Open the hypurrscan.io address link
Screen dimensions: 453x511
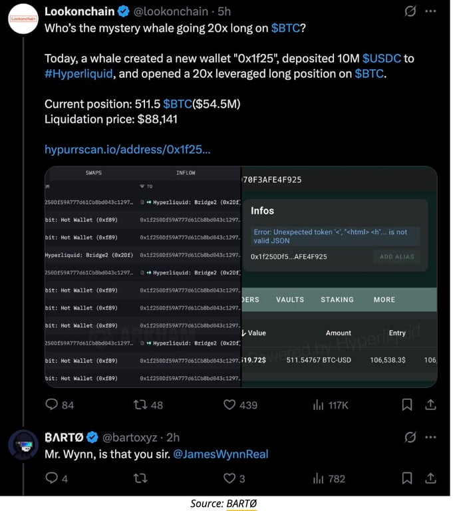pos(128,150)
